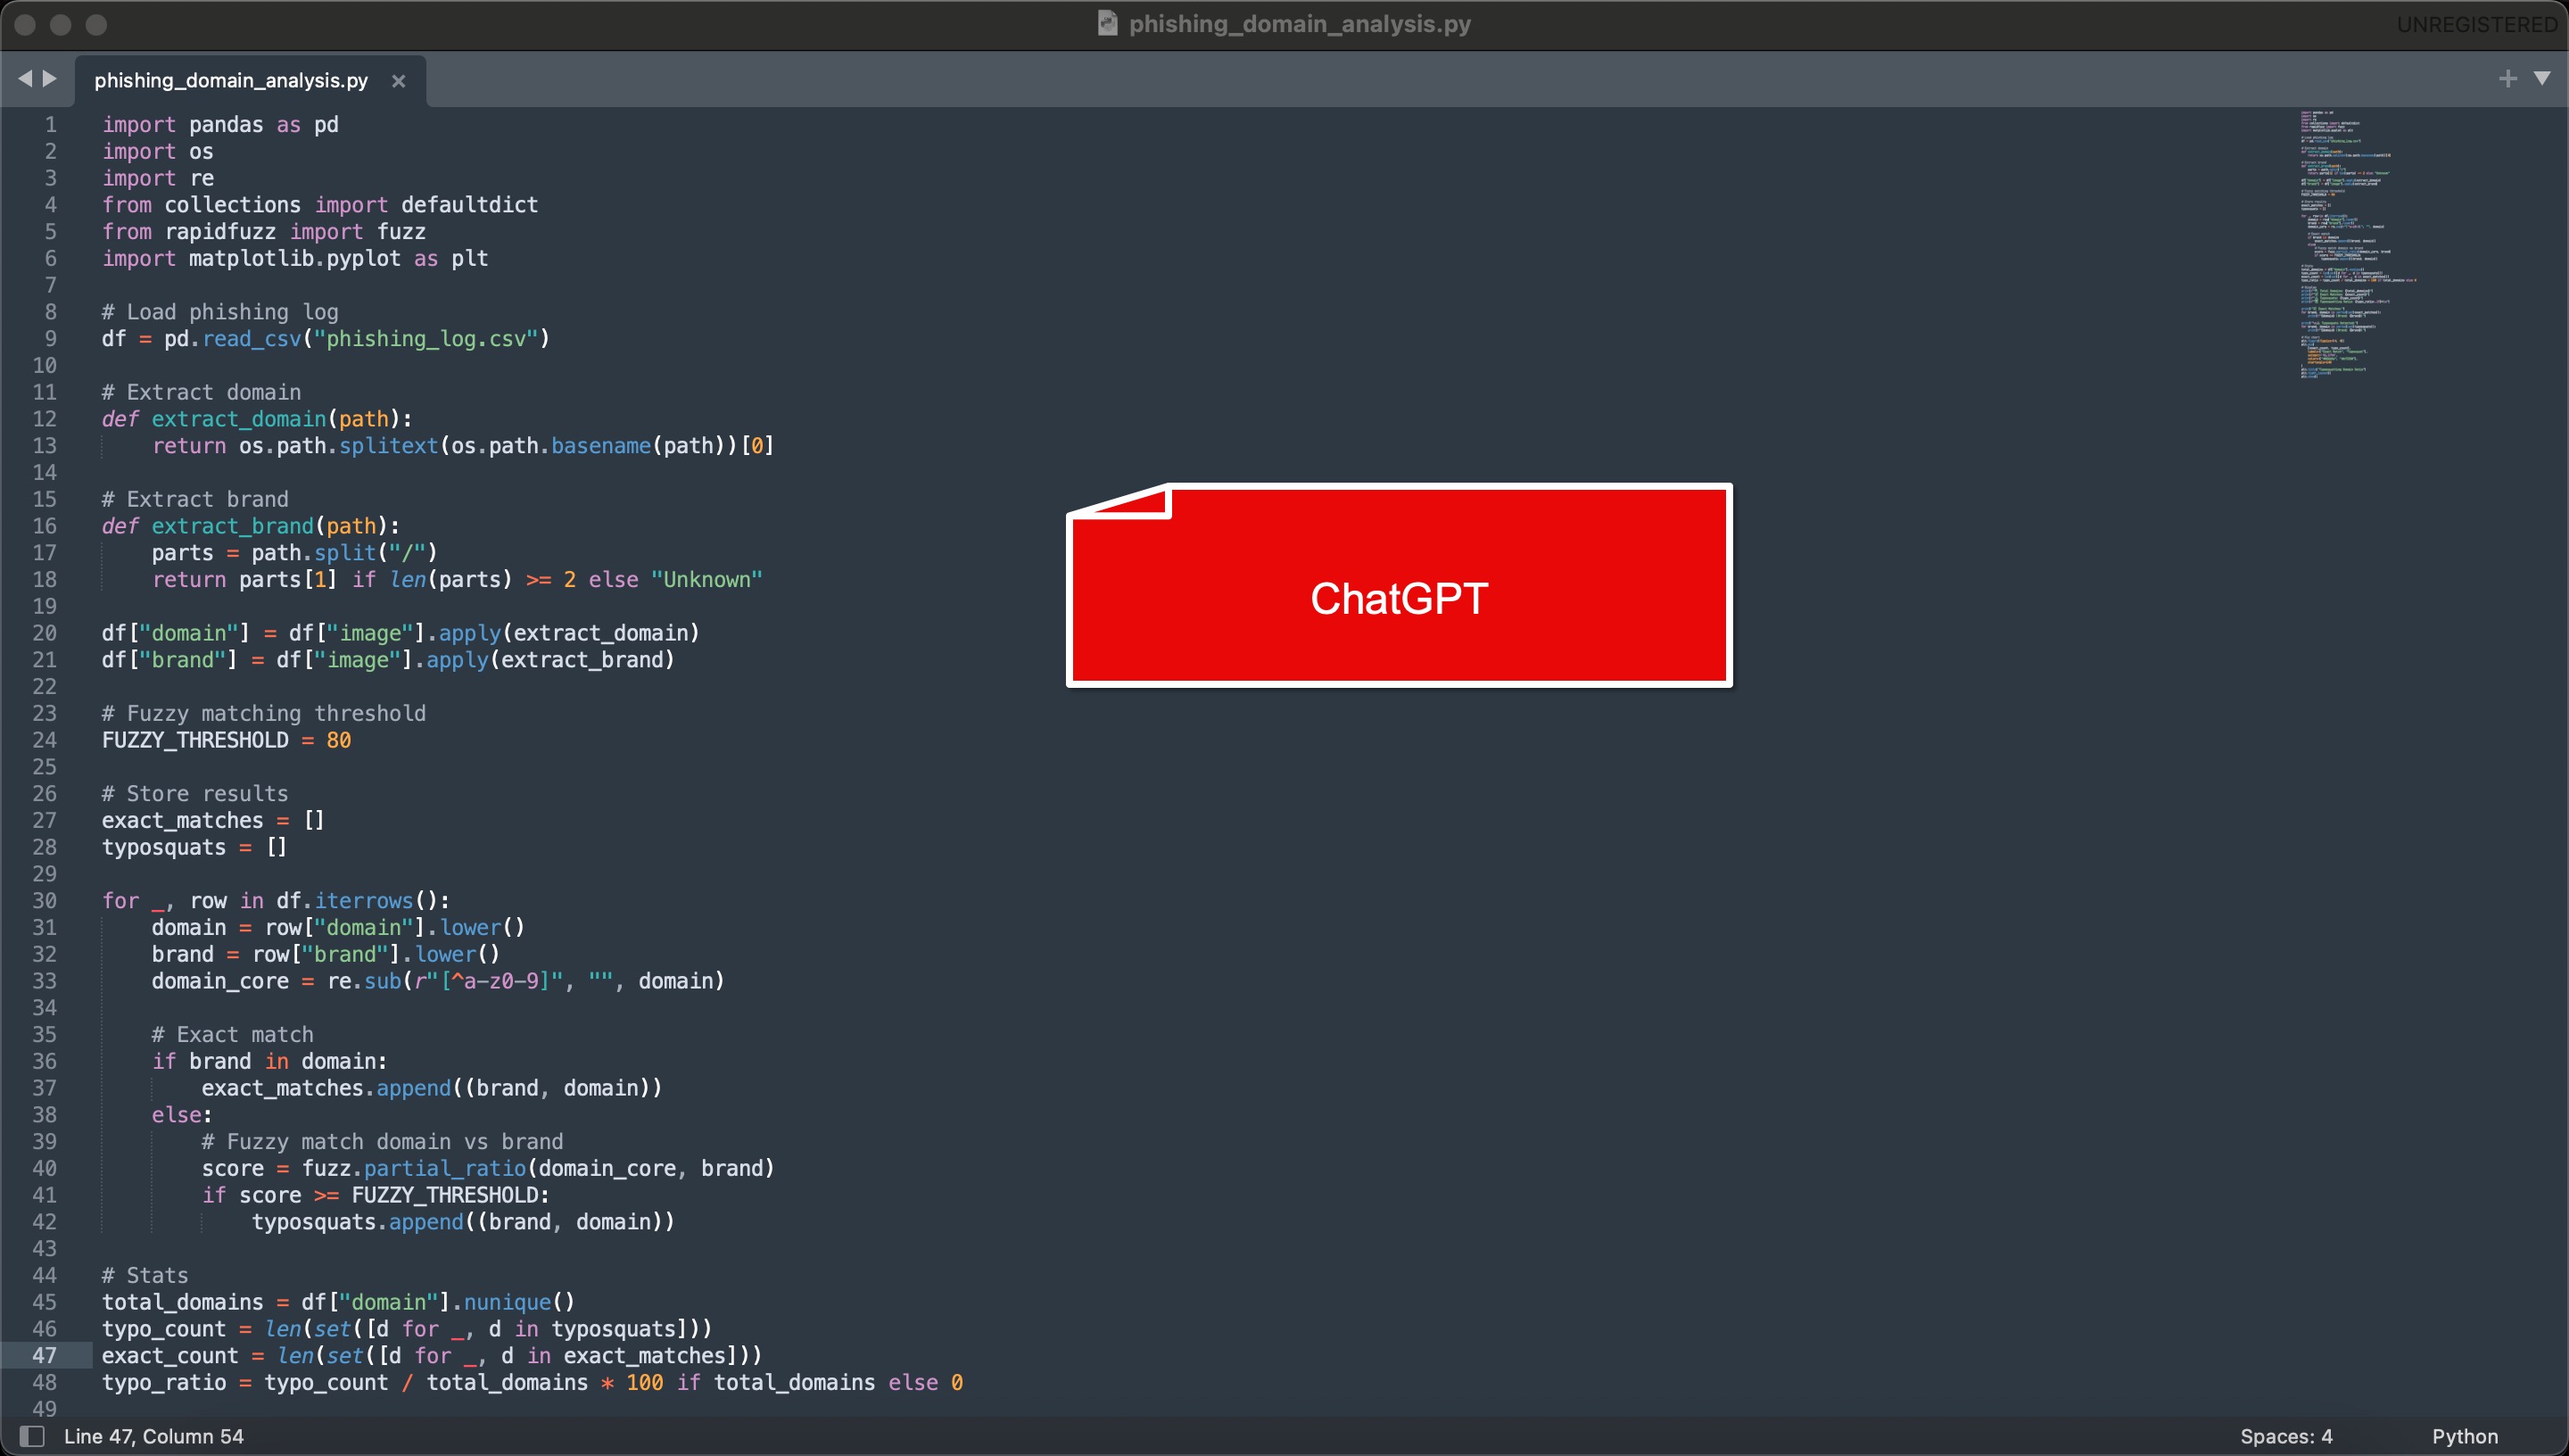Click the forward navigation arrow in tab bar
Screen dimensions: 2569x1456
(49, 78)
